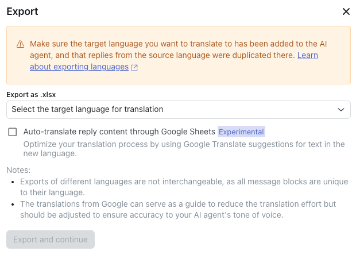Viewport: 356px width, 255px height.
Task: Click the warning triangle icon
Action: (x=21, y=44)
